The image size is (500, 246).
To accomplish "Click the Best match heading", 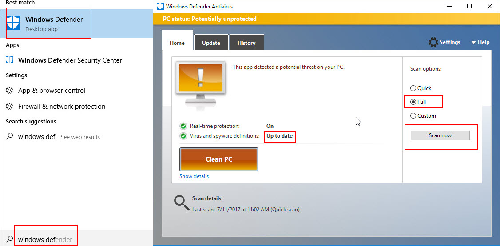I will [20, 3].
